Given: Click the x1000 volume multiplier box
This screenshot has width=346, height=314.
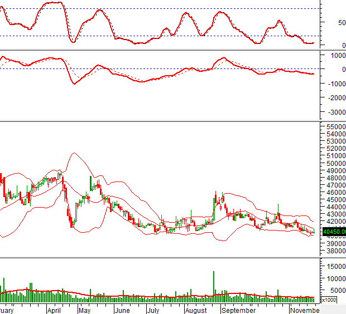Looking at the screenshot, I should (329, 300).
